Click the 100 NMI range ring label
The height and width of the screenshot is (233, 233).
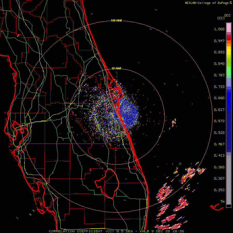click(x=116, y=20)
